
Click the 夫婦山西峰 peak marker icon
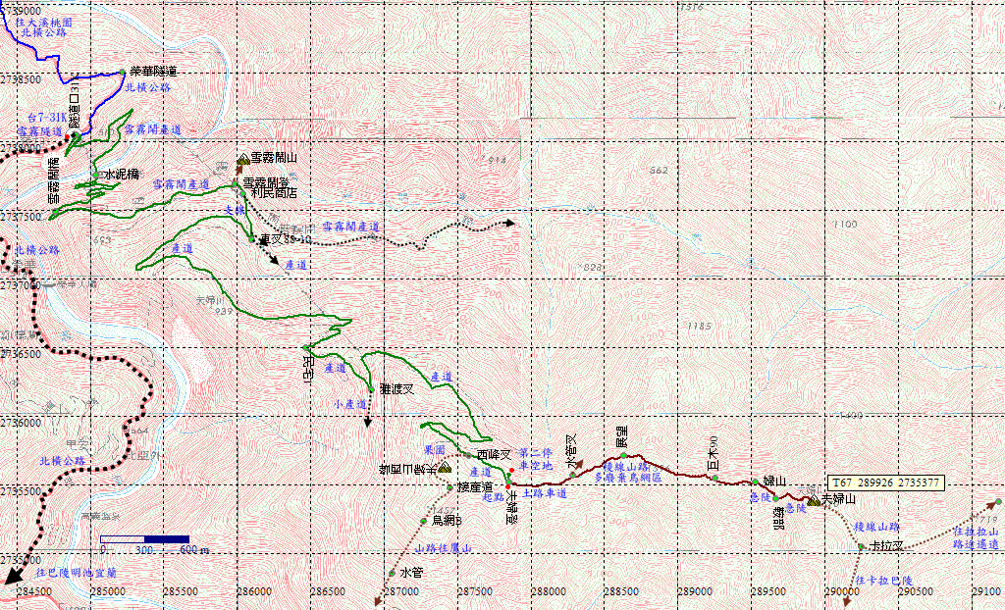(x=445, y=468)
